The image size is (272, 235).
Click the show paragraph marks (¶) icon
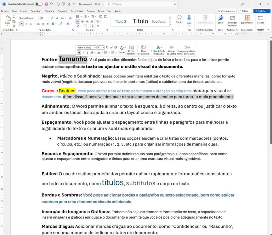[x=98, y=26]
